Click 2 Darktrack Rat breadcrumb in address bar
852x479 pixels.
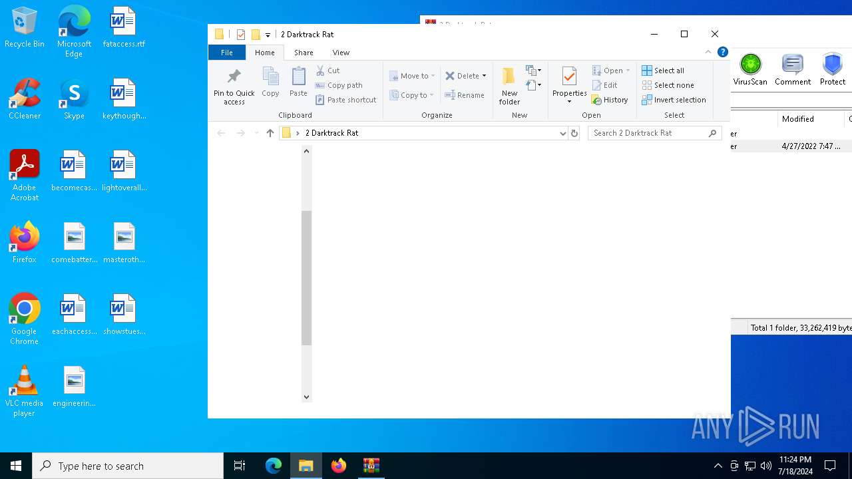tap(331, 133)
